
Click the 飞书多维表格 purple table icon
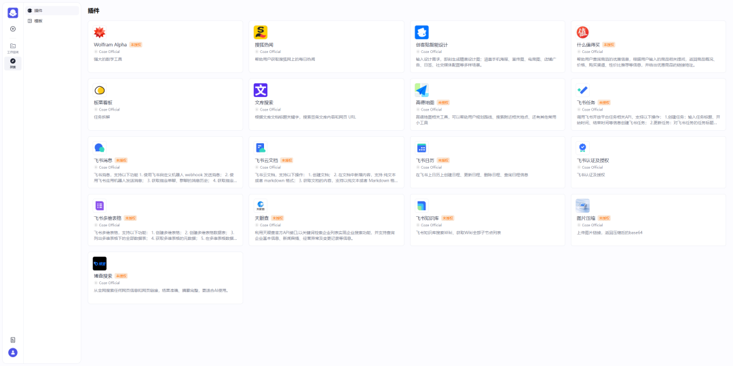pos(100,205)
